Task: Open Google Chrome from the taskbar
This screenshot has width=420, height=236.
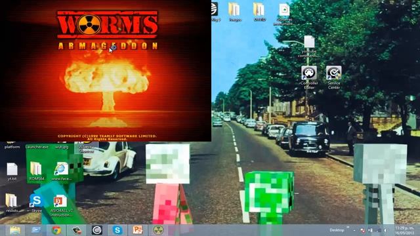Action: [56, 230]
